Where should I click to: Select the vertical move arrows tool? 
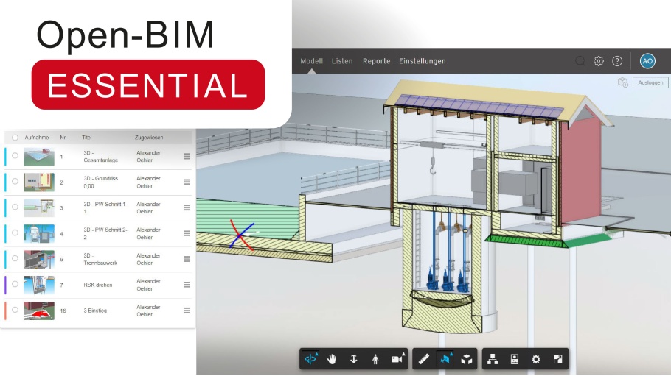[353, 359]
